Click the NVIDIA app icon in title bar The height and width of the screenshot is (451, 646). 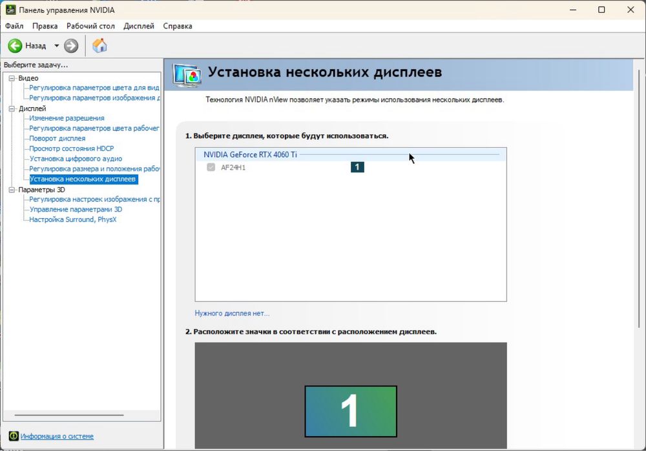click(x=11, y=10)
